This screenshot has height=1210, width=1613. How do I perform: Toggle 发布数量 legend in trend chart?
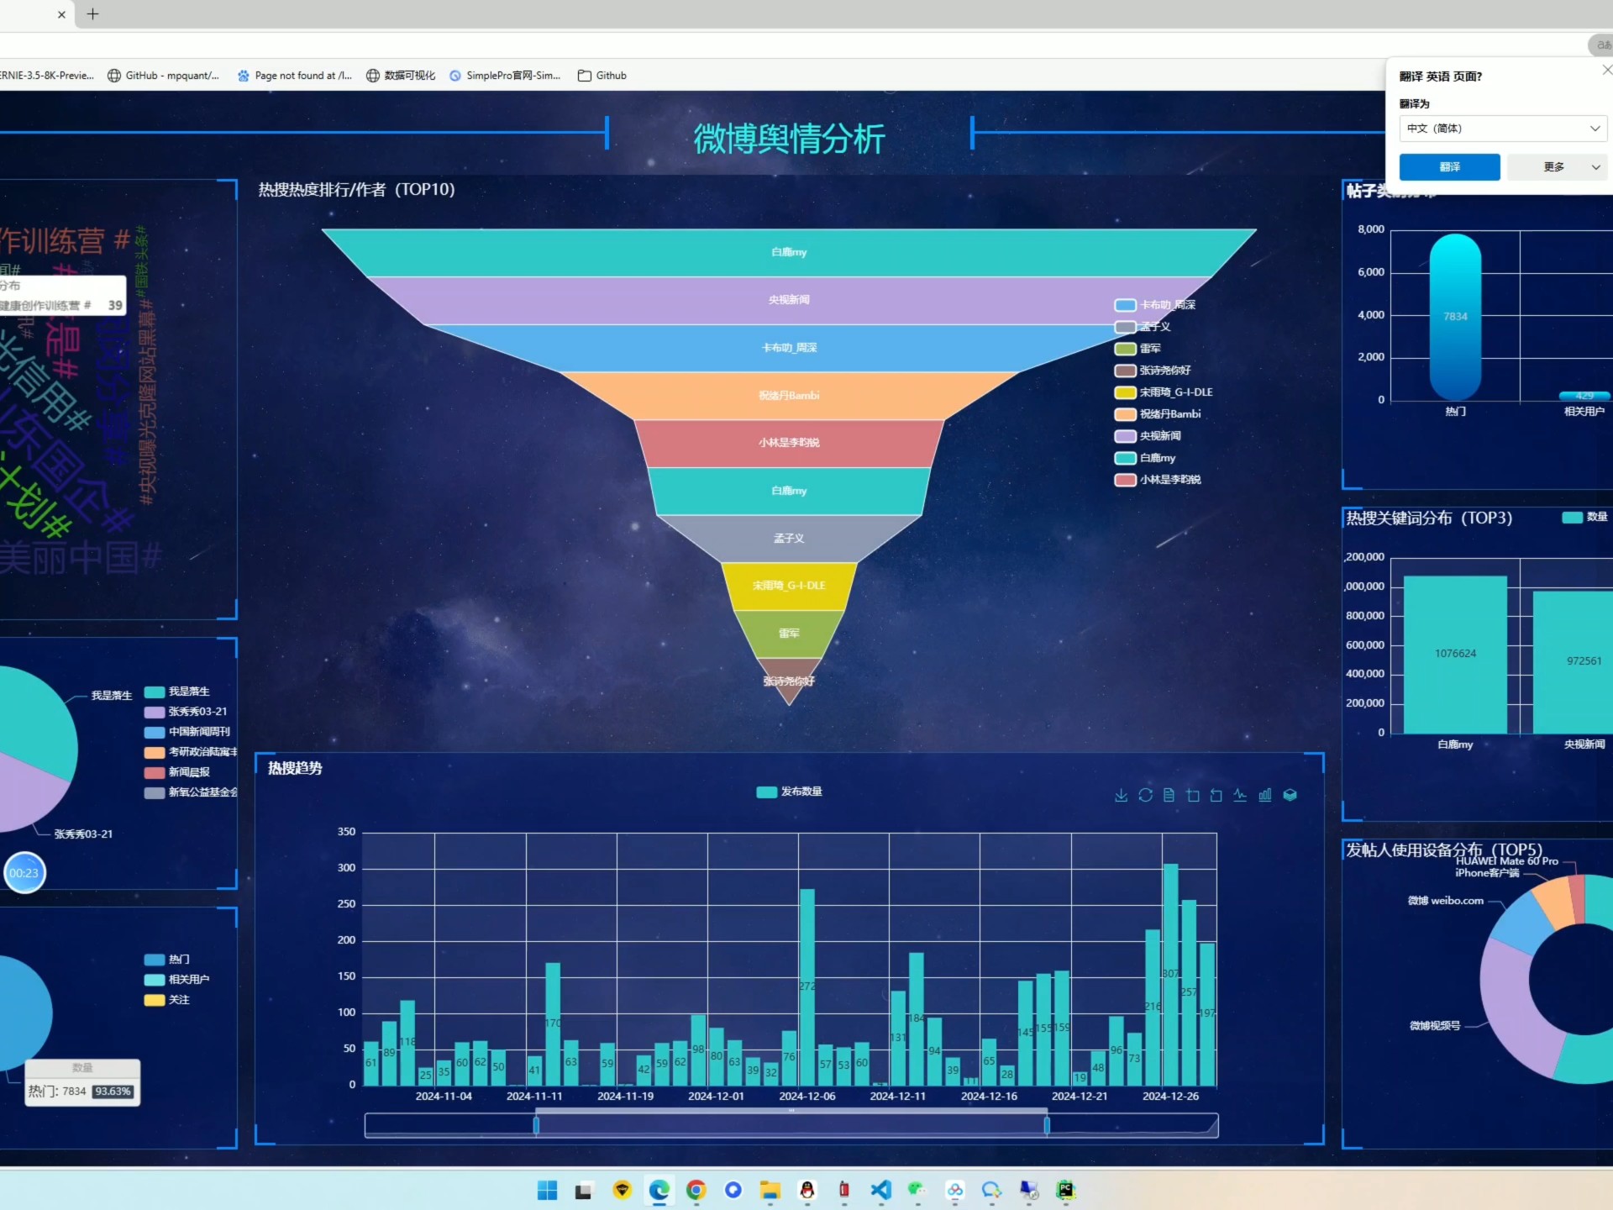tap(789, 792)
